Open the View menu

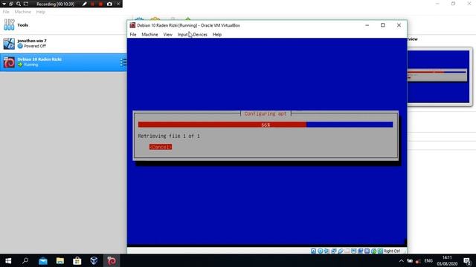coord(167,35)
